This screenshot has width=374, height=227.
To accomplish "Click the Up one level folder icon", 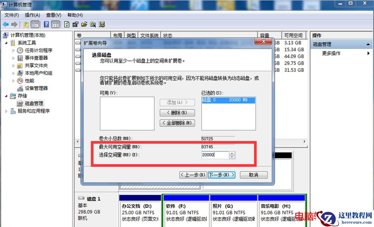I will pyautogui.click(x=26, y=24).
